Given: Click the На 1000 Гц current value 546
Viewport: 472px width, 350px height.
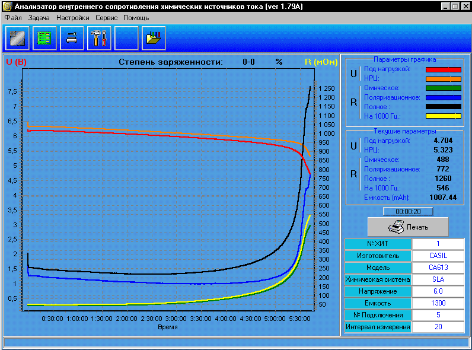Looking at the screenshot, I should coord(443,187).
